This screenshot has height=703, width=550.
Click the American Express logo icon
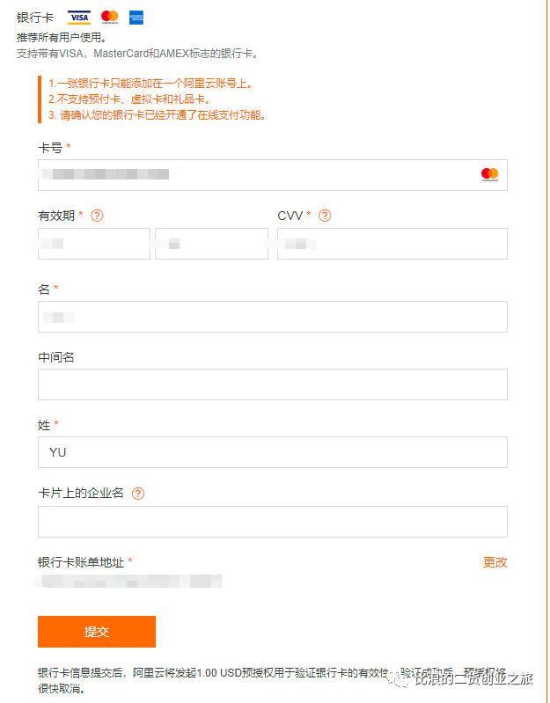pos(136,18)
